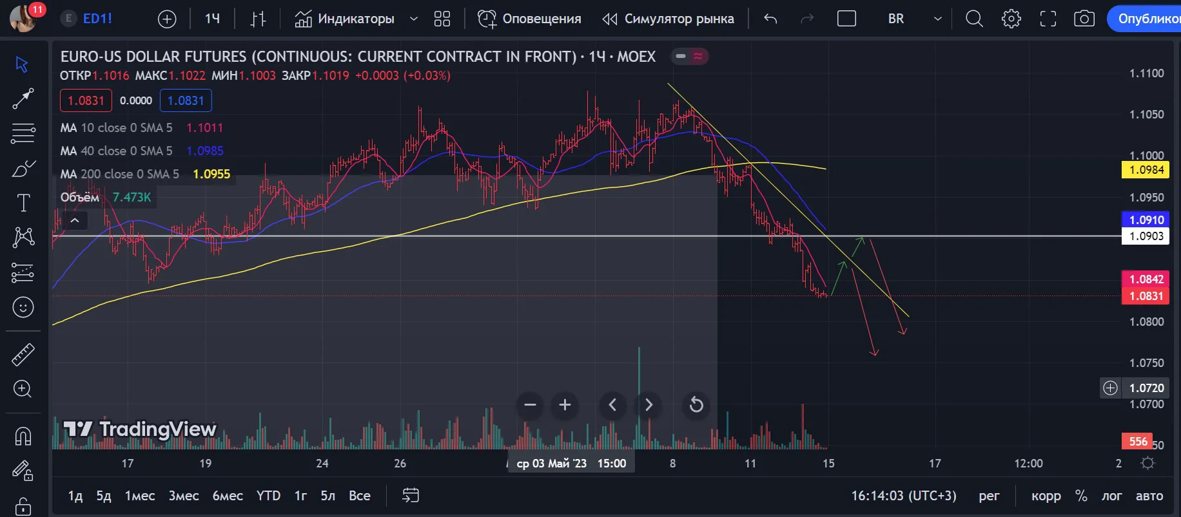This screenshot has height=517, width=1181.
Task: Reset the chart view
Action: pos(696,405)
